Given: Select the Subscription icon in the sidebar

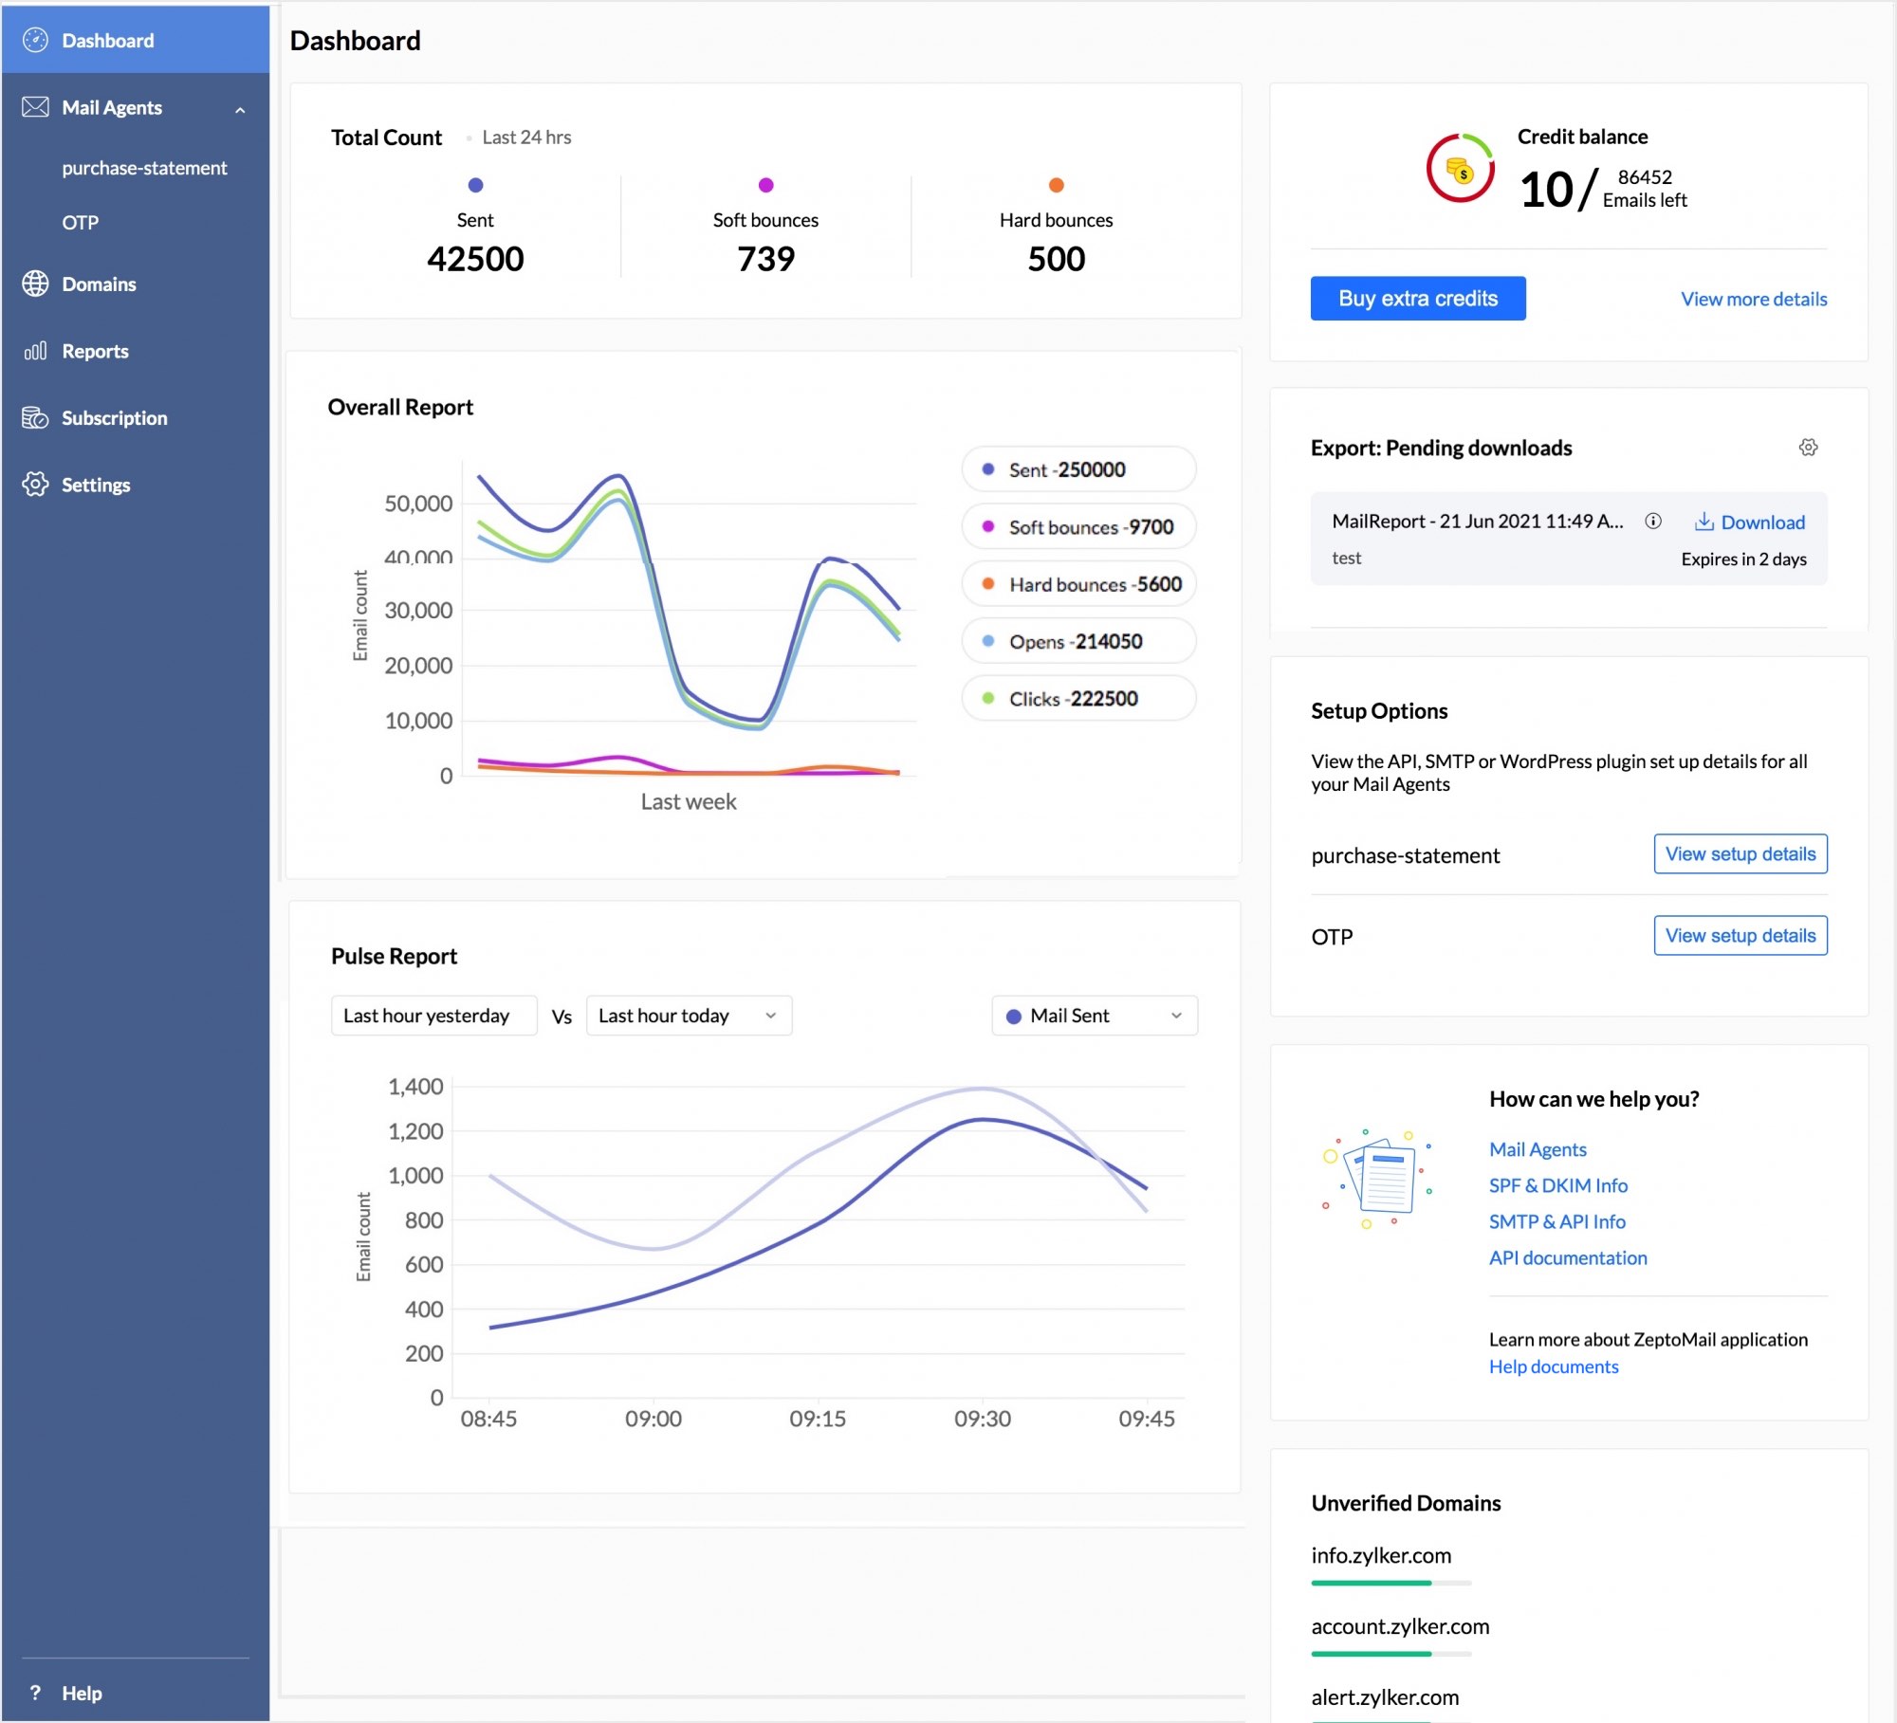Looking at the screenshot, I should click(35, 417).
